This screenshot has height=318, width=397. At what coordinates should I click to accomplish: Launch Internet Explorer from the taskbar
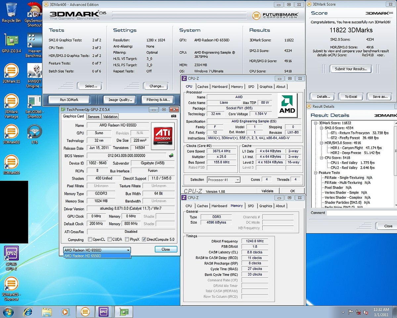coord(28,312)
